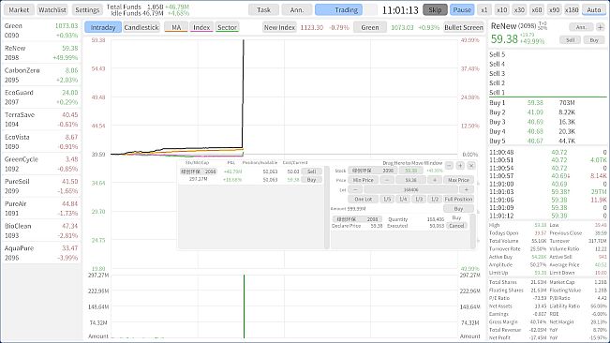Viewport: 610px width, 343px height.
Task: Select Full Position size
Action: 458,199
